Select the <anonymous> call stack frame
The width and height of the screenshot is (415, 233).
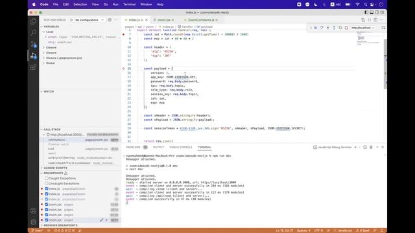pyautogui.click(x=80, y=140)
